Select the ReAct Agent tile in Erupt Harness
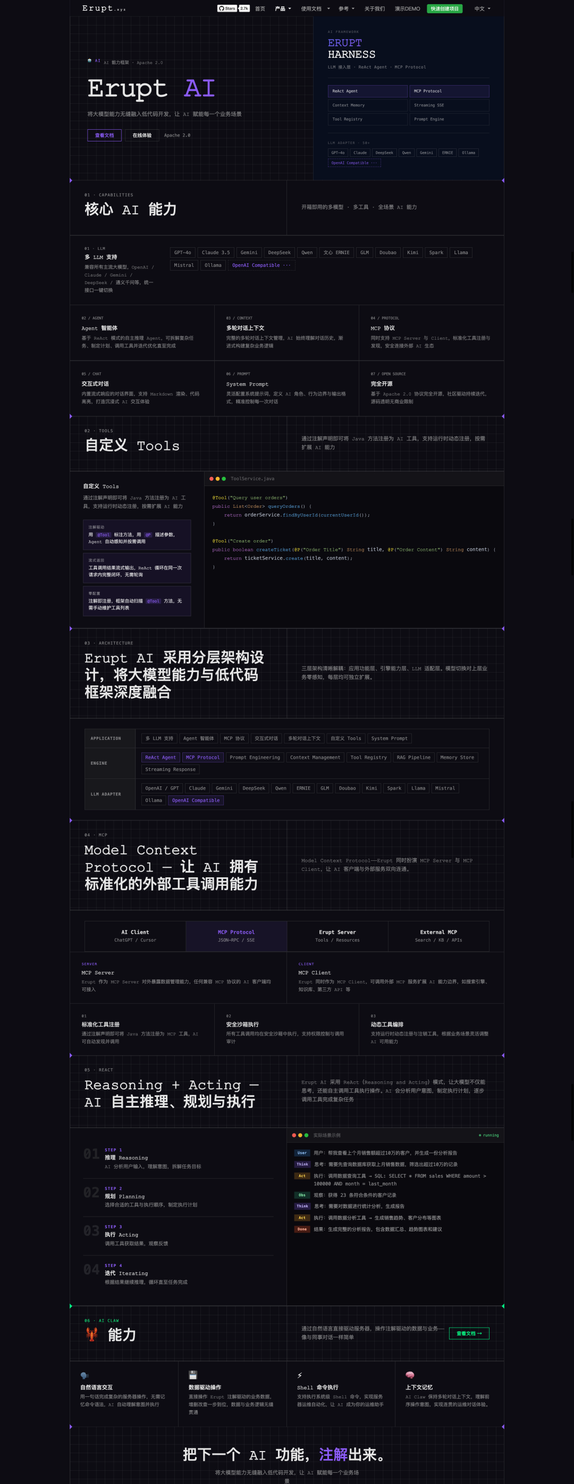The height and width of the screenshot is (1484, 574). pos(367,91)
